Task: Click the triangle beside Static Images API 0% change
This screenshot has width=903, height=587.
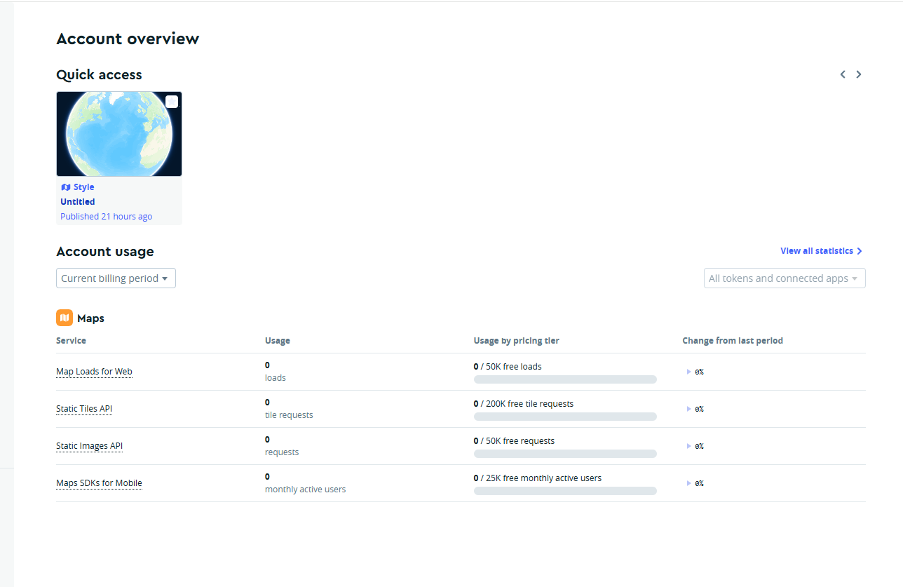Action: click(x=688, y=446)
